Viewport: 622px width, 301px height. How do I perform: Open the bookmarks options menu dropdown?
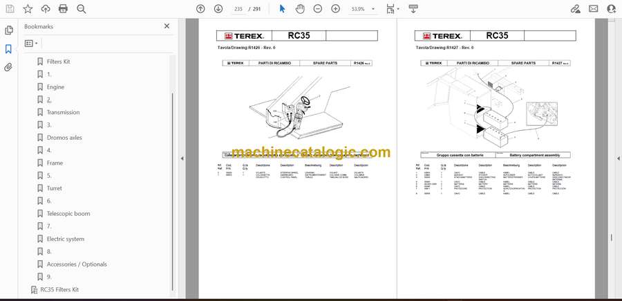coord(31,44)
